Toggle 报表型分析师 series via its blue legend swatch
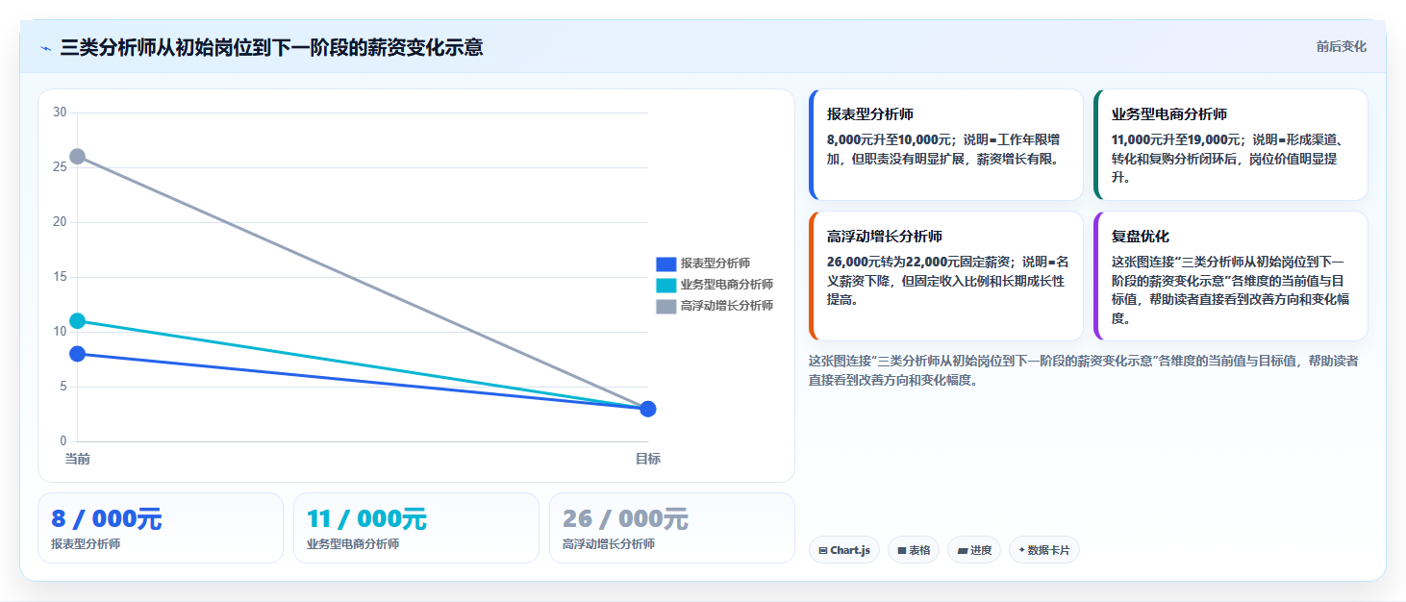 tap(666, 263)
